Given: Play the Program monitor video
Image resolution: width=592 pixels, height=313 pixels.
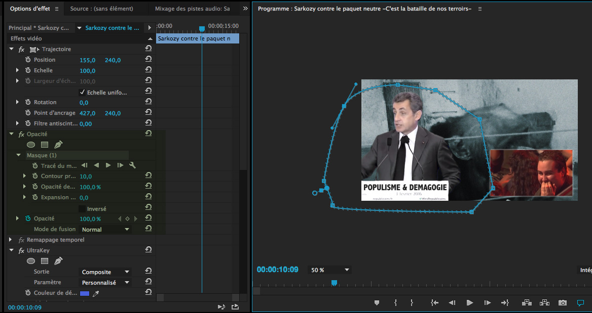Looking at the screenshot, I should [x=469, y=303].
